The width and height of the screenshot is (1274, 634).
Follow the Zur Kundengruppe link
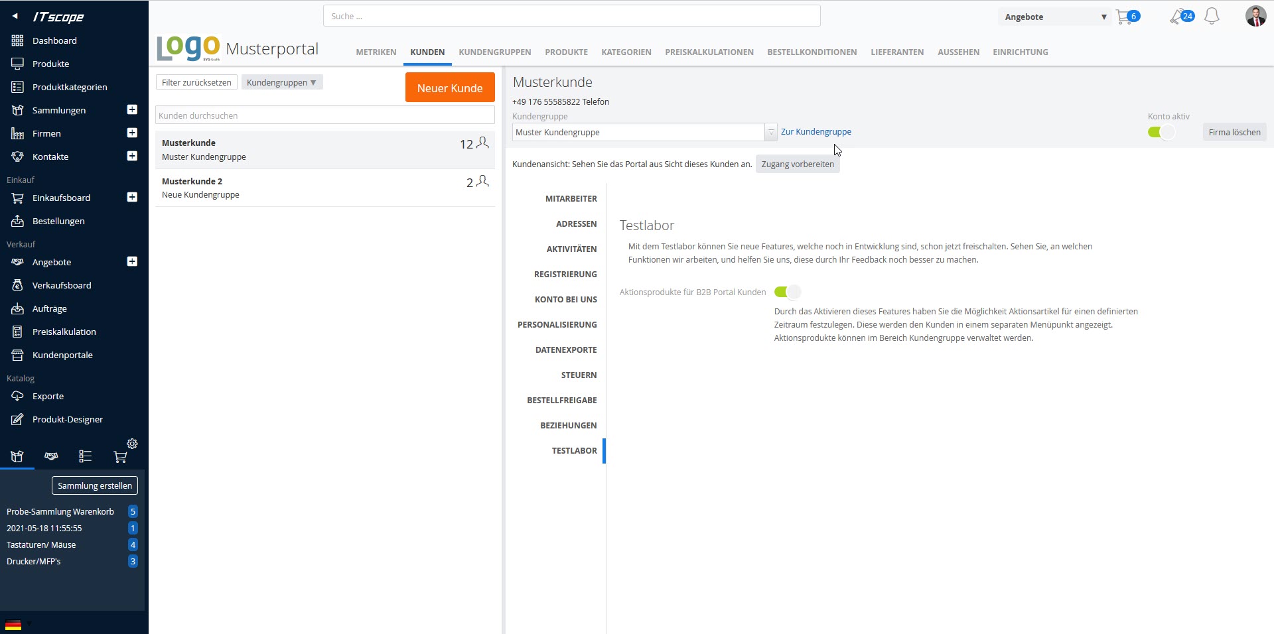[x=815, y=131]
